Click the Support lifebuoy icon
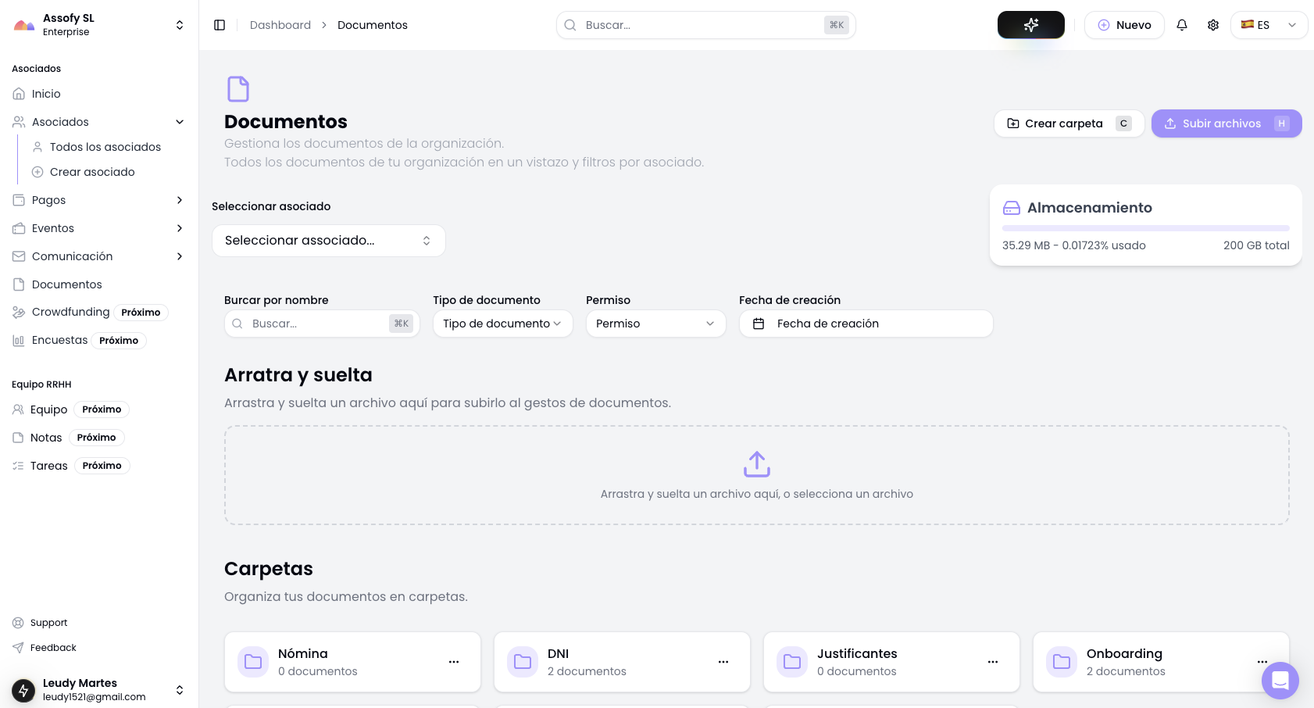Screen dimensions: 1314x708 coord(18,622)
